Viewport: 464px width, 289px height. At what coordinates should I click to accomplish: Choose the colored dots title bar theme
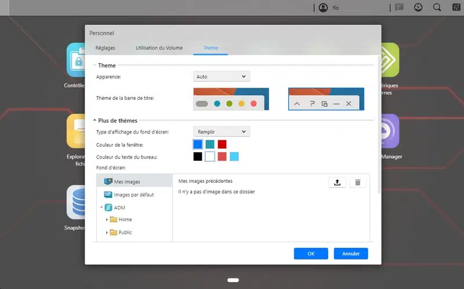[231, 99]
